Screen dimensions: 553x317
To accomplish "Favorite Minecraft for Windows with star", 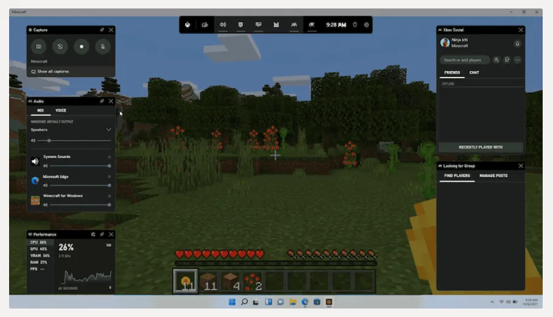I will (x=109, y=196).
